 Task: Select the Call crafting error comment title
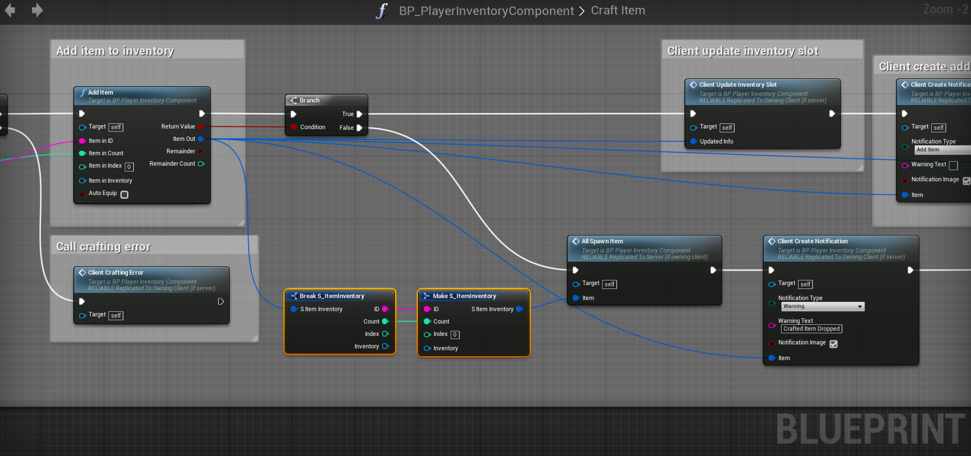click(103, 247)
